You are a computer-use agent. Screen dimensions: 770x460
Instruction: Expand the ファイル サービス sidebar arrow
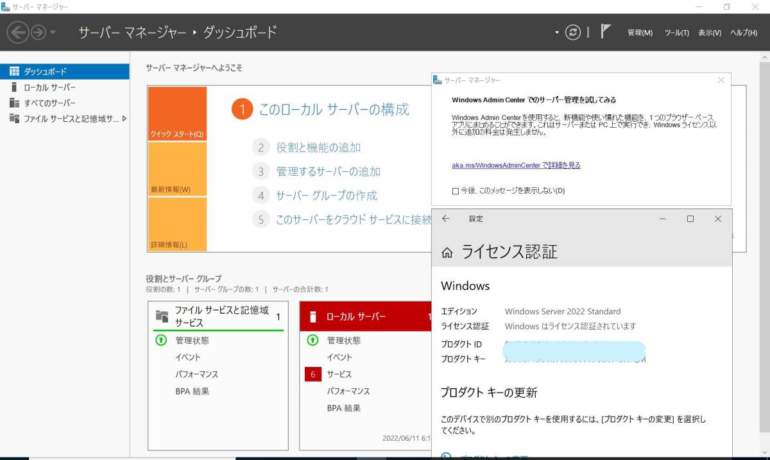(x=124, y=119)
